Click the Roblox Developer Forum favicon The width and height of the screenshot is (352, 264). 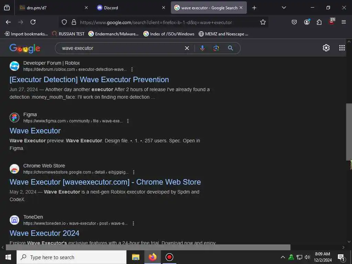click(14, 66)
